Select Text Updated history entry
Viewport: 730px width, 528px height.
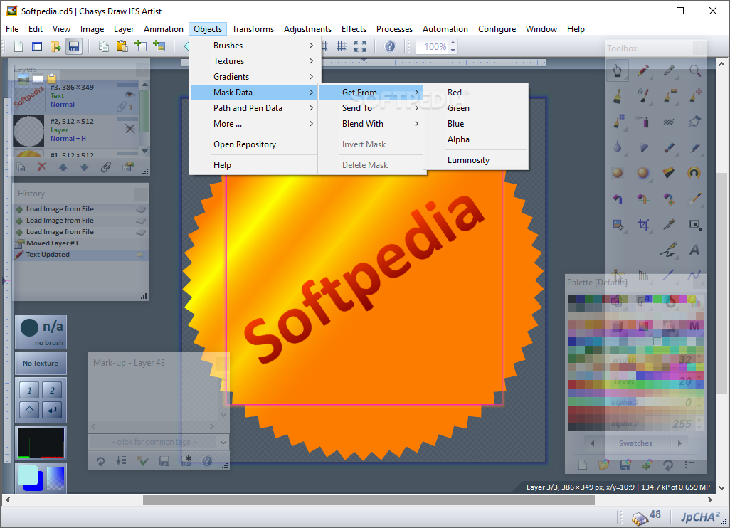click(x=80, y=255)
